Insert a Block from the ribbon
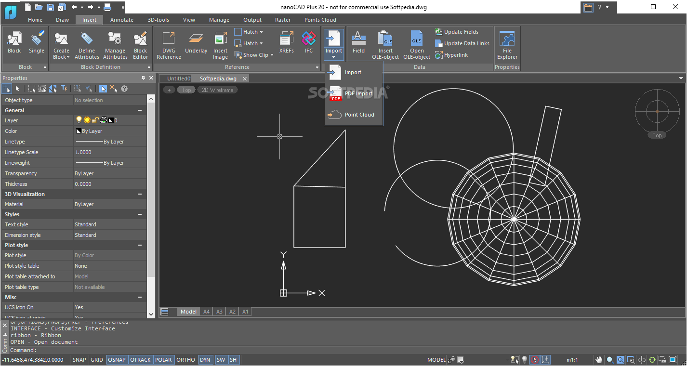Viewport: 687px width, 366px height. coord(14,42)
